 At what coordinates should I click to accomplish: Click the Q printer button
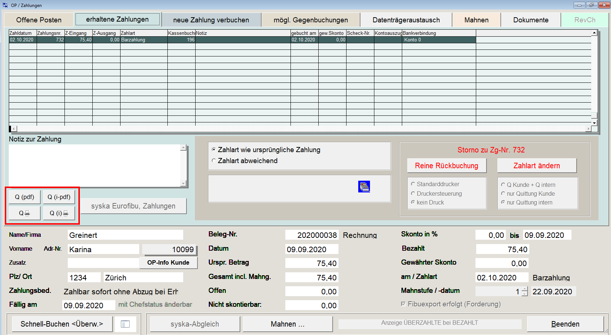(25, 213)
